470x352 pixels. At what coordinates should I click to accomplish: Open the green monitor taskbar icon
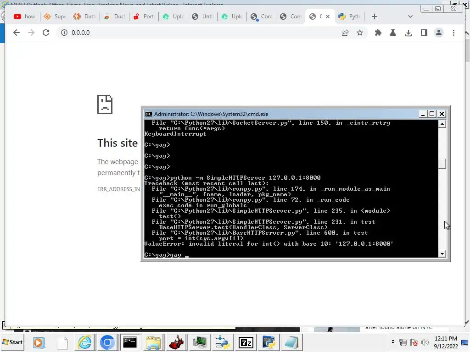[200, 342]
